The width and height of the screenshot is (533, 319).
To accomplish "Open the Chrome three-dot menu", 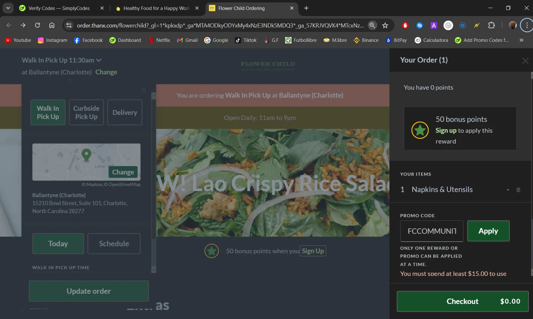I will click(x=527, y=25).
